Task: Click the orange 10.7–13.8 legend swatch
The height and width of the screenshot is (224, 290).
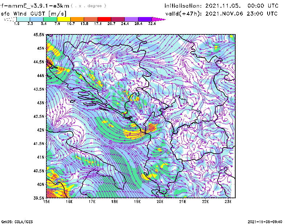Action: tap(77, 19)
